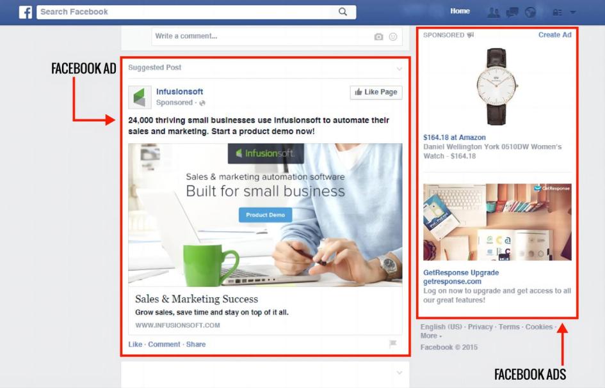Open the messages icon
The height and width of the screenshot is (388, 605).
512,12
